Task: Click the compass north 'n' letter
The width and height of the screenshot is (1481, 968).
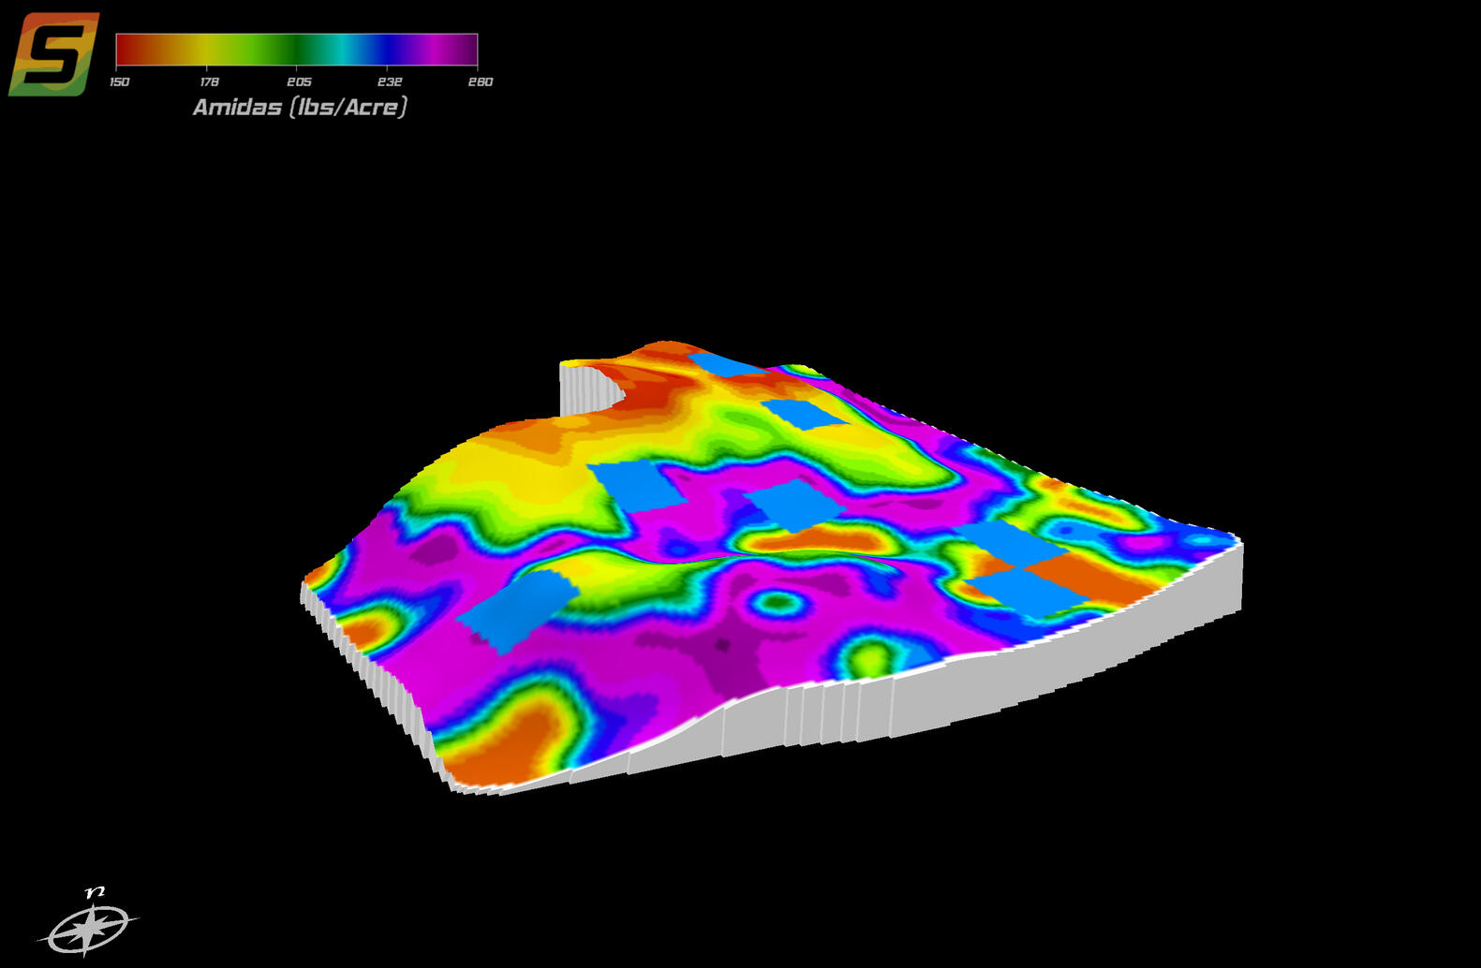Action: click(95, 892)
